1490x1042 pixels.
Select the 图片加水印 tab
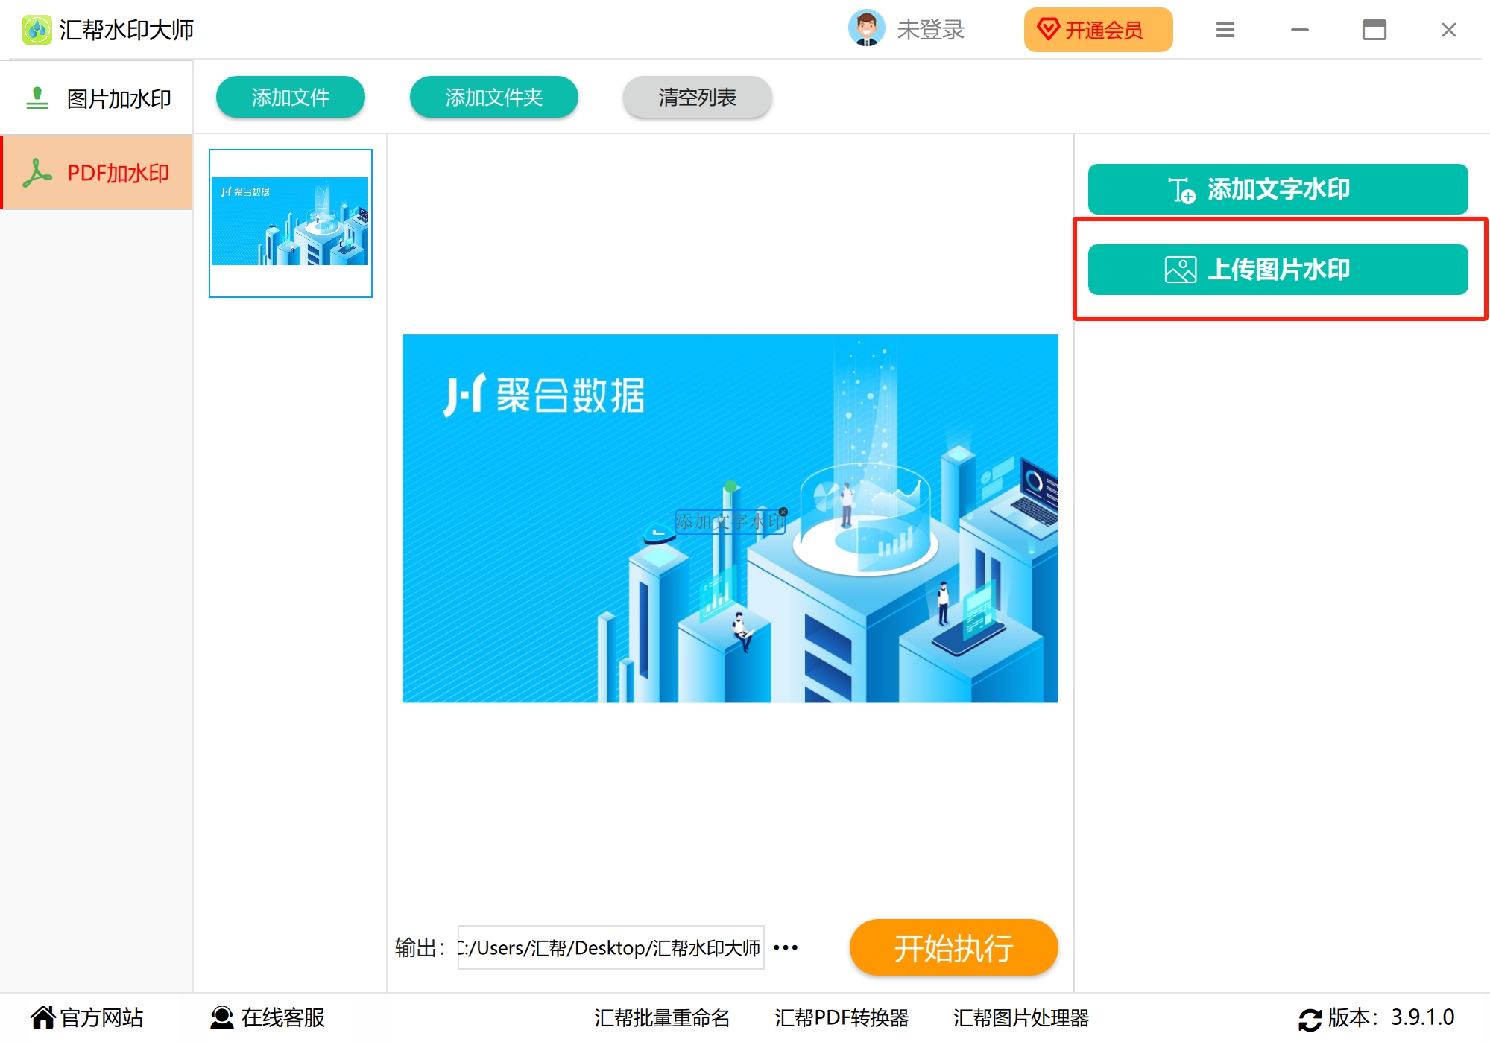(x=97, y=98)
